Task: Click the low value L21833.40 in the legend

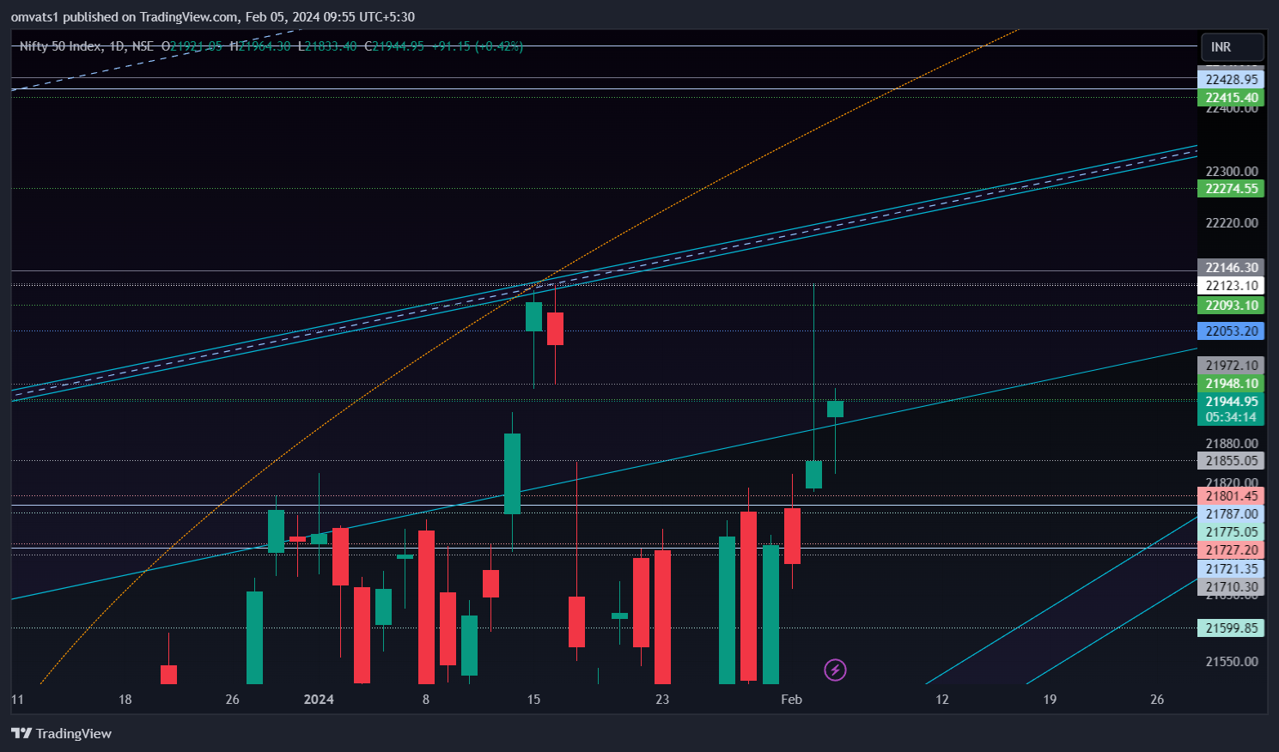Action: coord(327,46)
